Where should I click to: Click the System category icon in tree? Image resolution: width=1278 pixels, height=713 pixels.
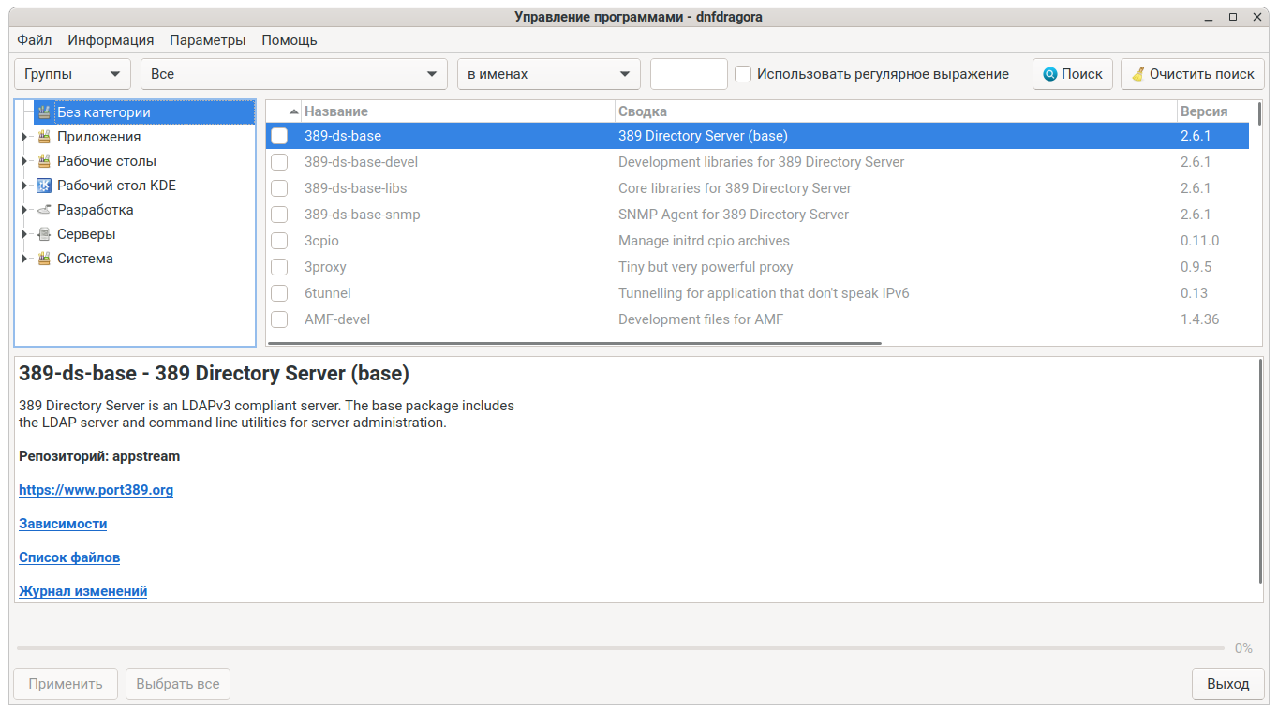click(x=44, y=259)
